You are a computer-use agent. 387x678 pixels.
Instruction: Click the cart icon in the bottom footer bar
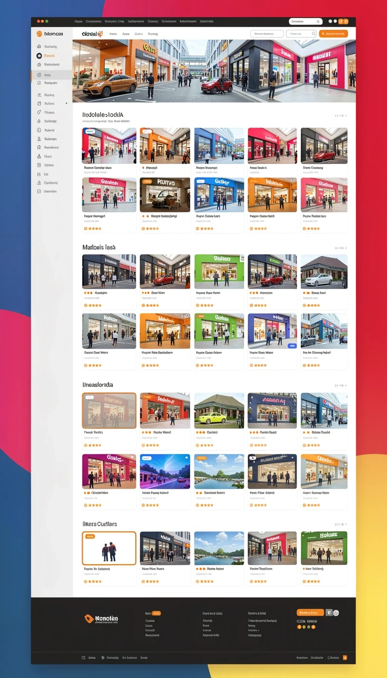[102, 658]
